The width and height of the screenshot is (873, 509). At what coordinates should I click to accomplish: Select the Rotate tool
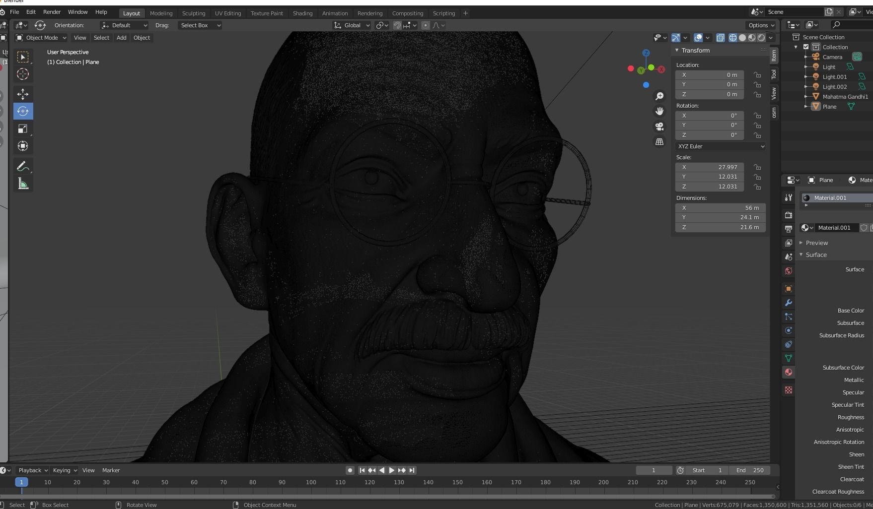point(23,111)
